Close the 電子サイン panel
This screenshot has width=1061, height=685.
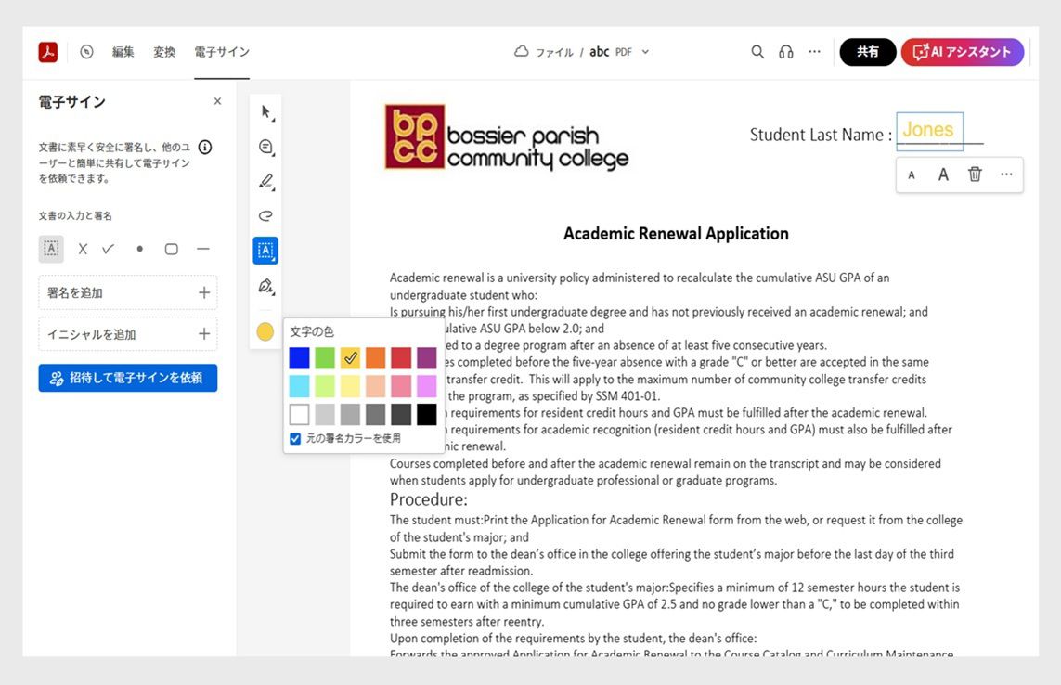(217, 101)
